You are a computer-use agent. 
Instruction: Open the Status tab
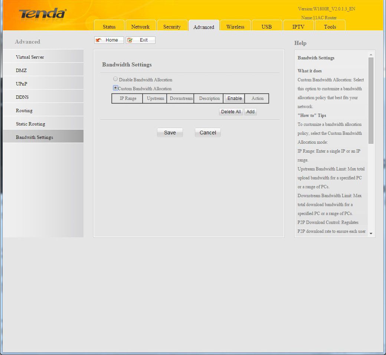(x=109, y=27)
